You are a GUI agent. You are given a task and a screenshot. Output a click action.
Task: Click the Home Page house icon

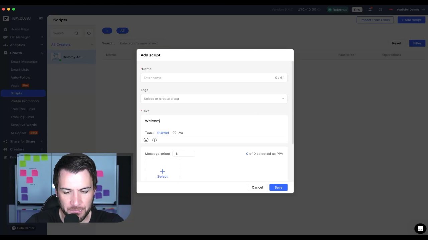click(5, 29)
